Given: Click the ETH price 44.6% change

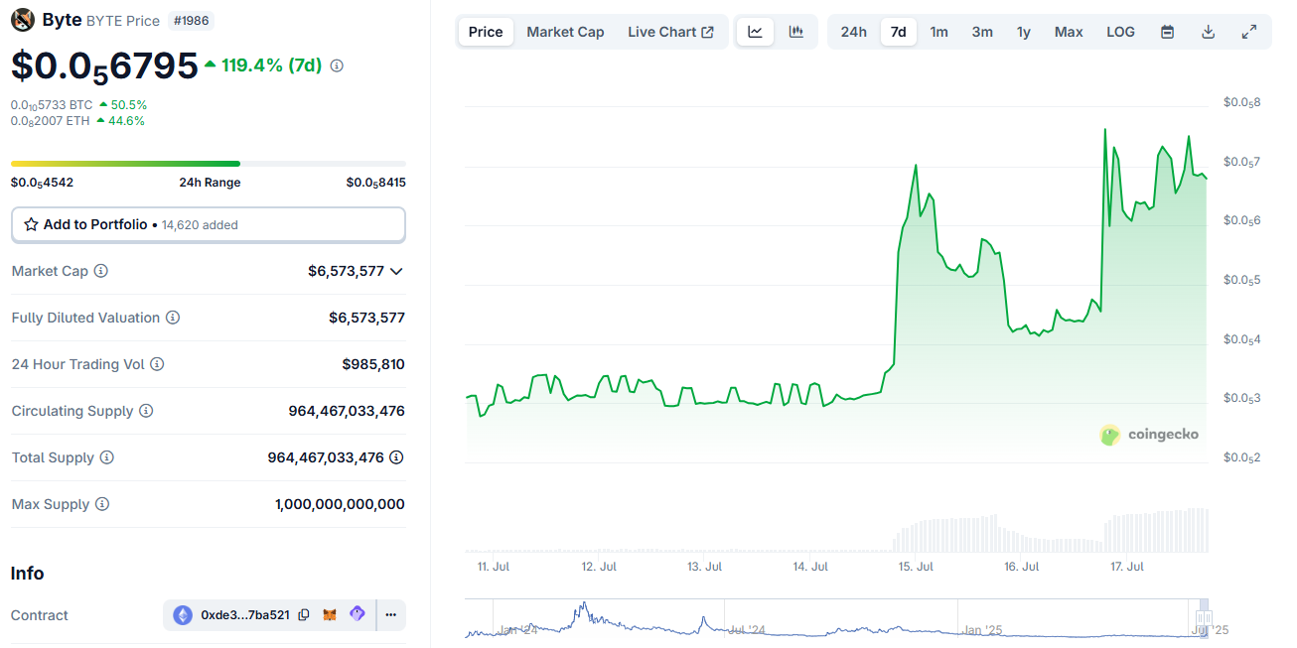Looking at the screenshot, I should tap(120, 121).
